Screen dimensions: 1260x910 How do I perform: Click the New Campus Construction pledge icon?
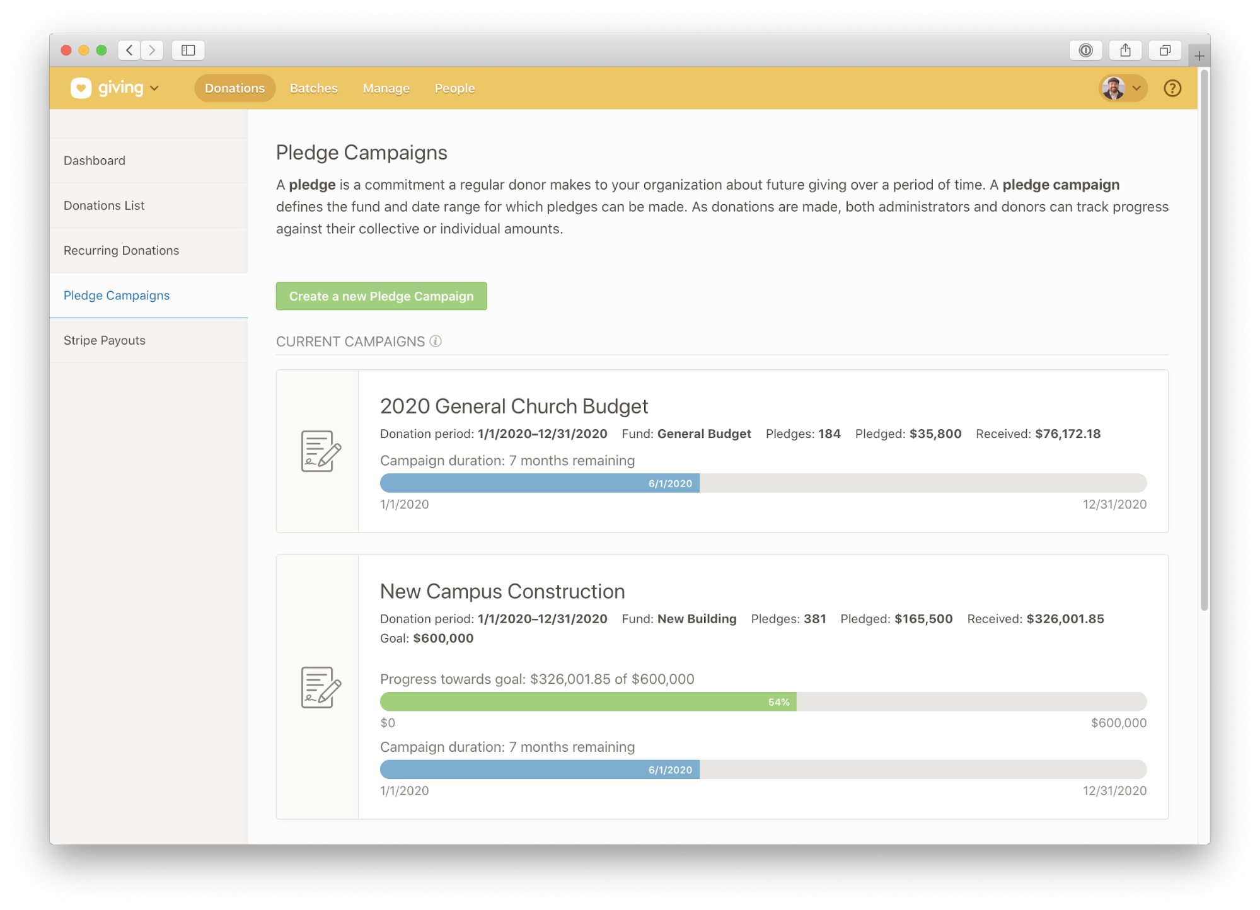coord(320,687)
